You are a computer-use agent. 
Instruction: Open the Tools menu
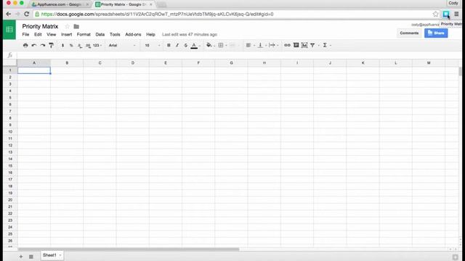coord(115,34)
